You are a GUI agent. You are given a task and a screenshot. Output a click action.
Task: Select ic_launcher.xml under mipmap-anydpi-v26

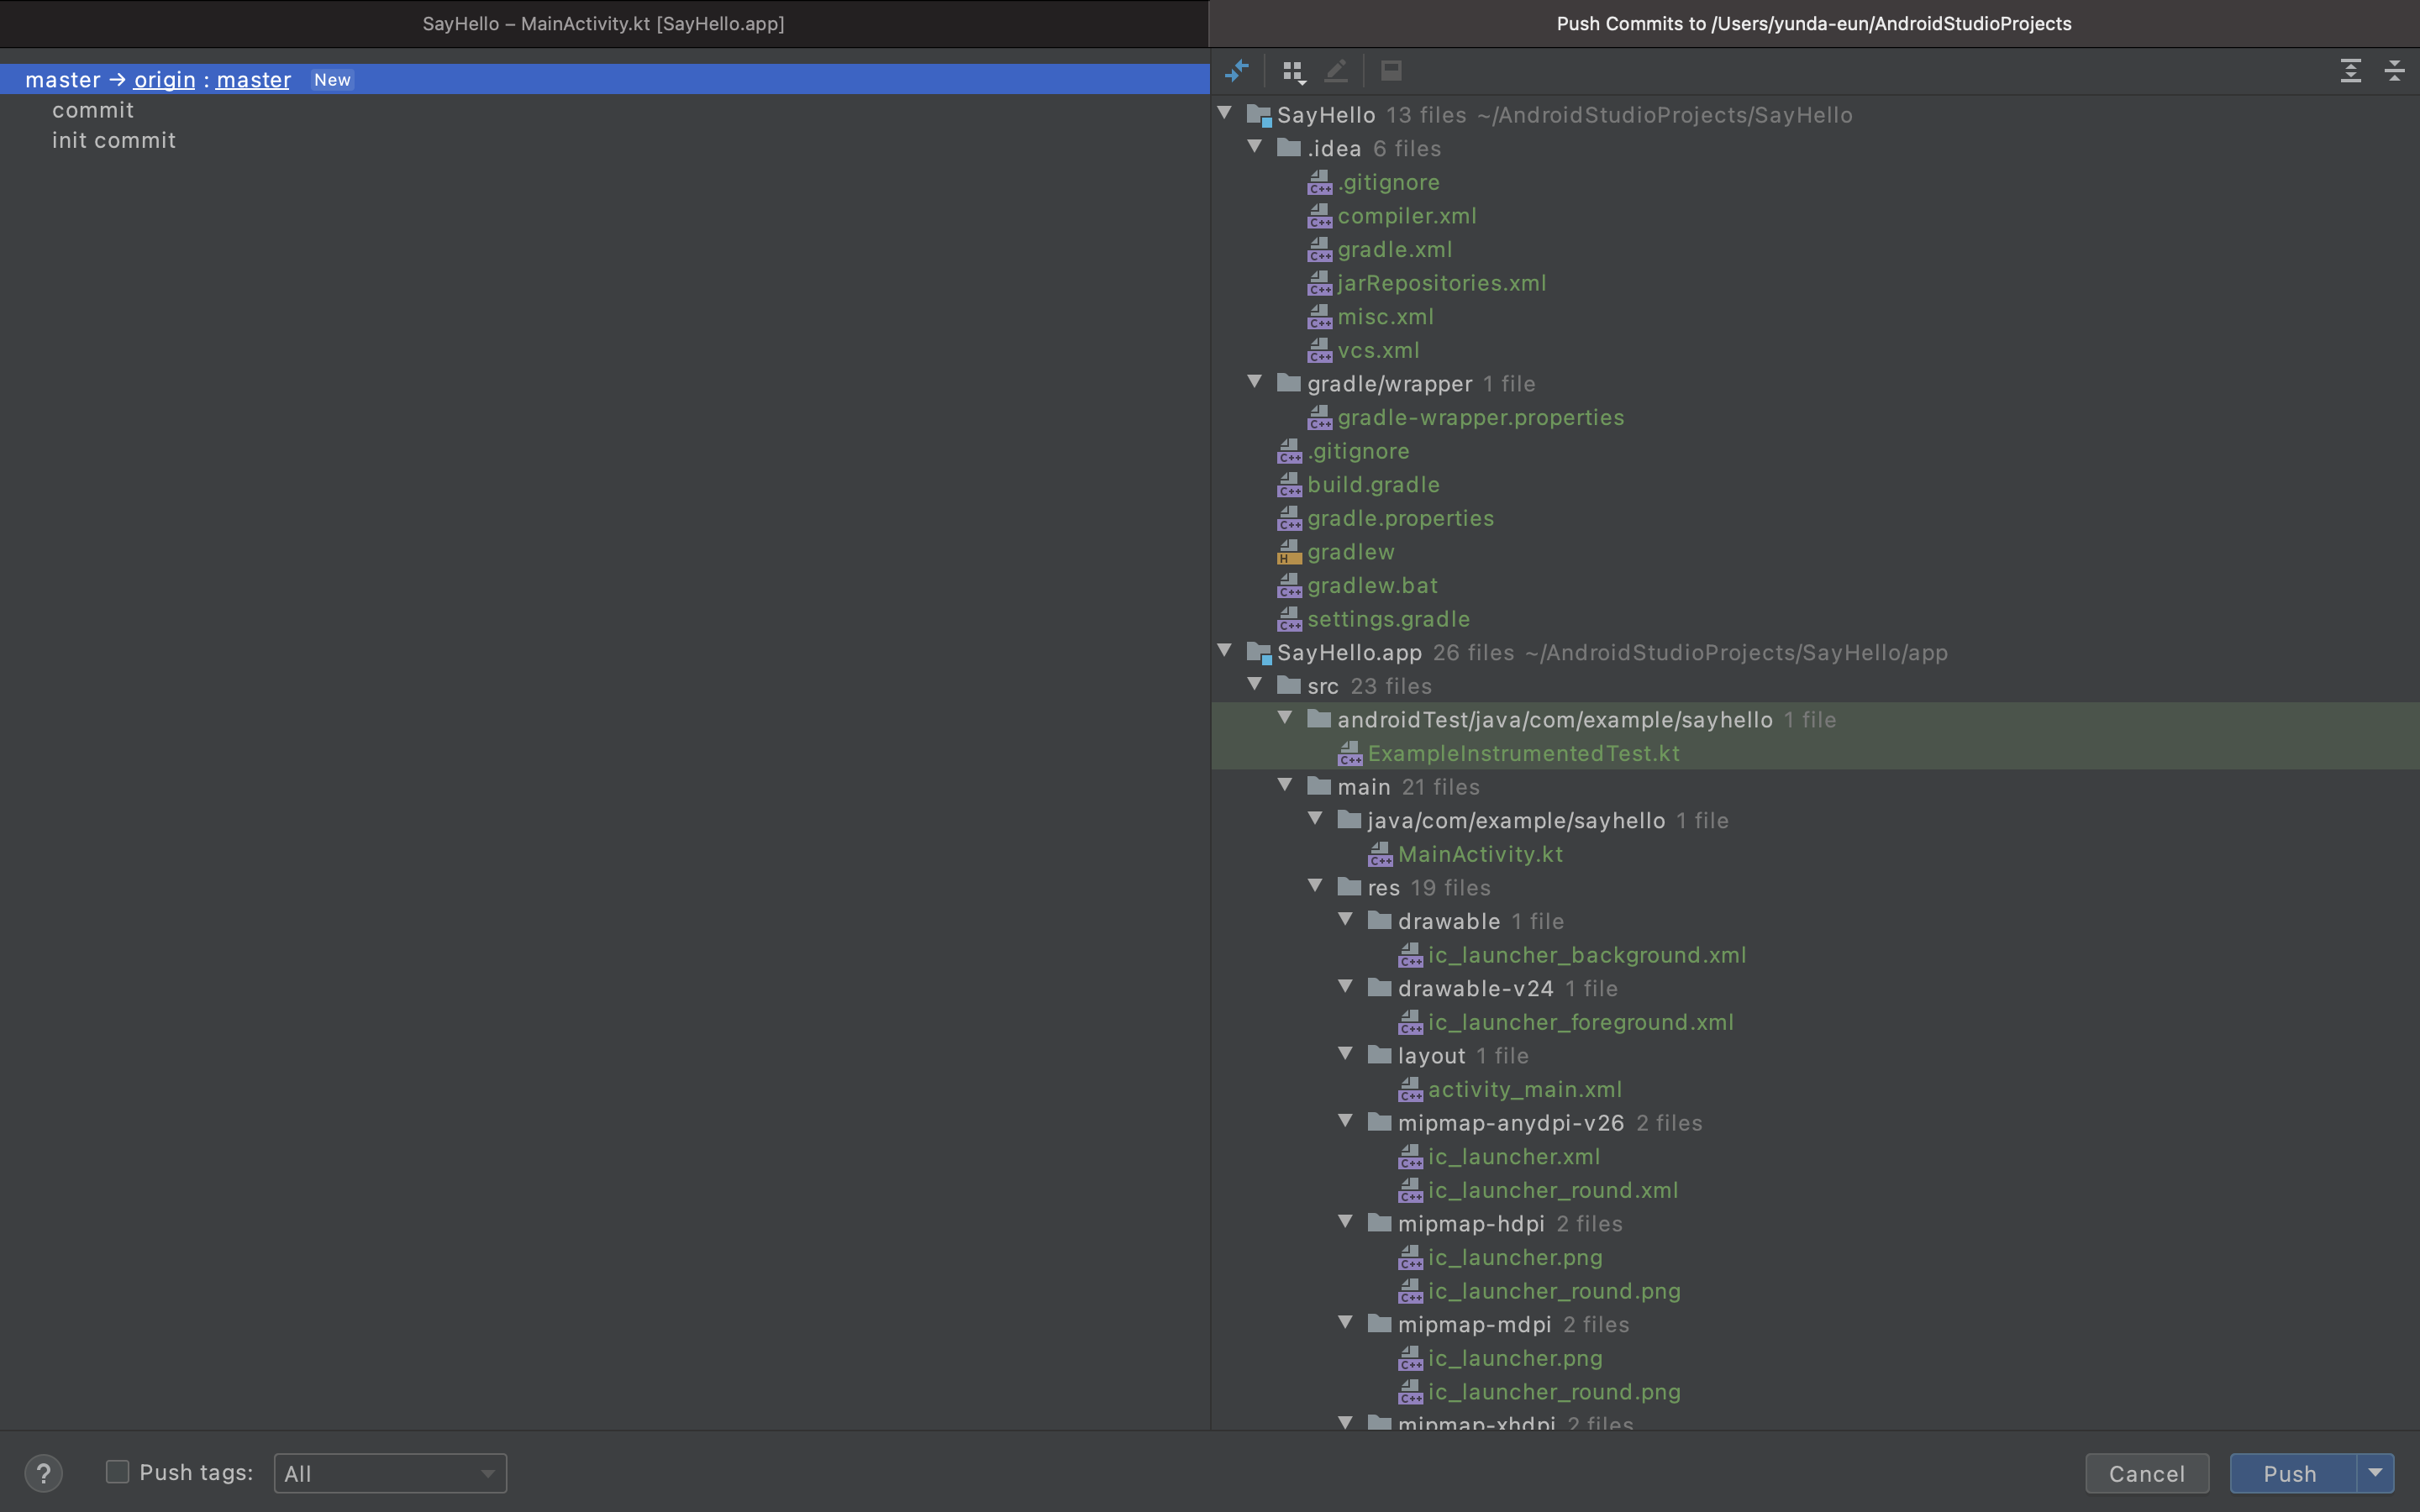1514,1157
